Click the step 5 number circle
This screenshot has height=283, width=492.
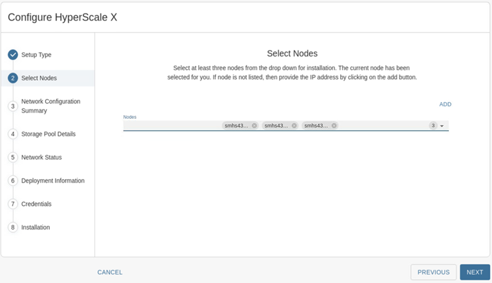click(x=12, y=157)
